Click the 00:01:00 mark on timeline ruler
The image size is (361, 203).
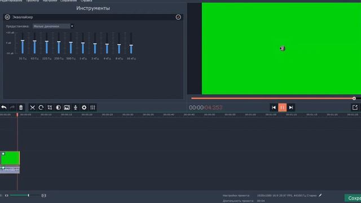pos(250,114)
